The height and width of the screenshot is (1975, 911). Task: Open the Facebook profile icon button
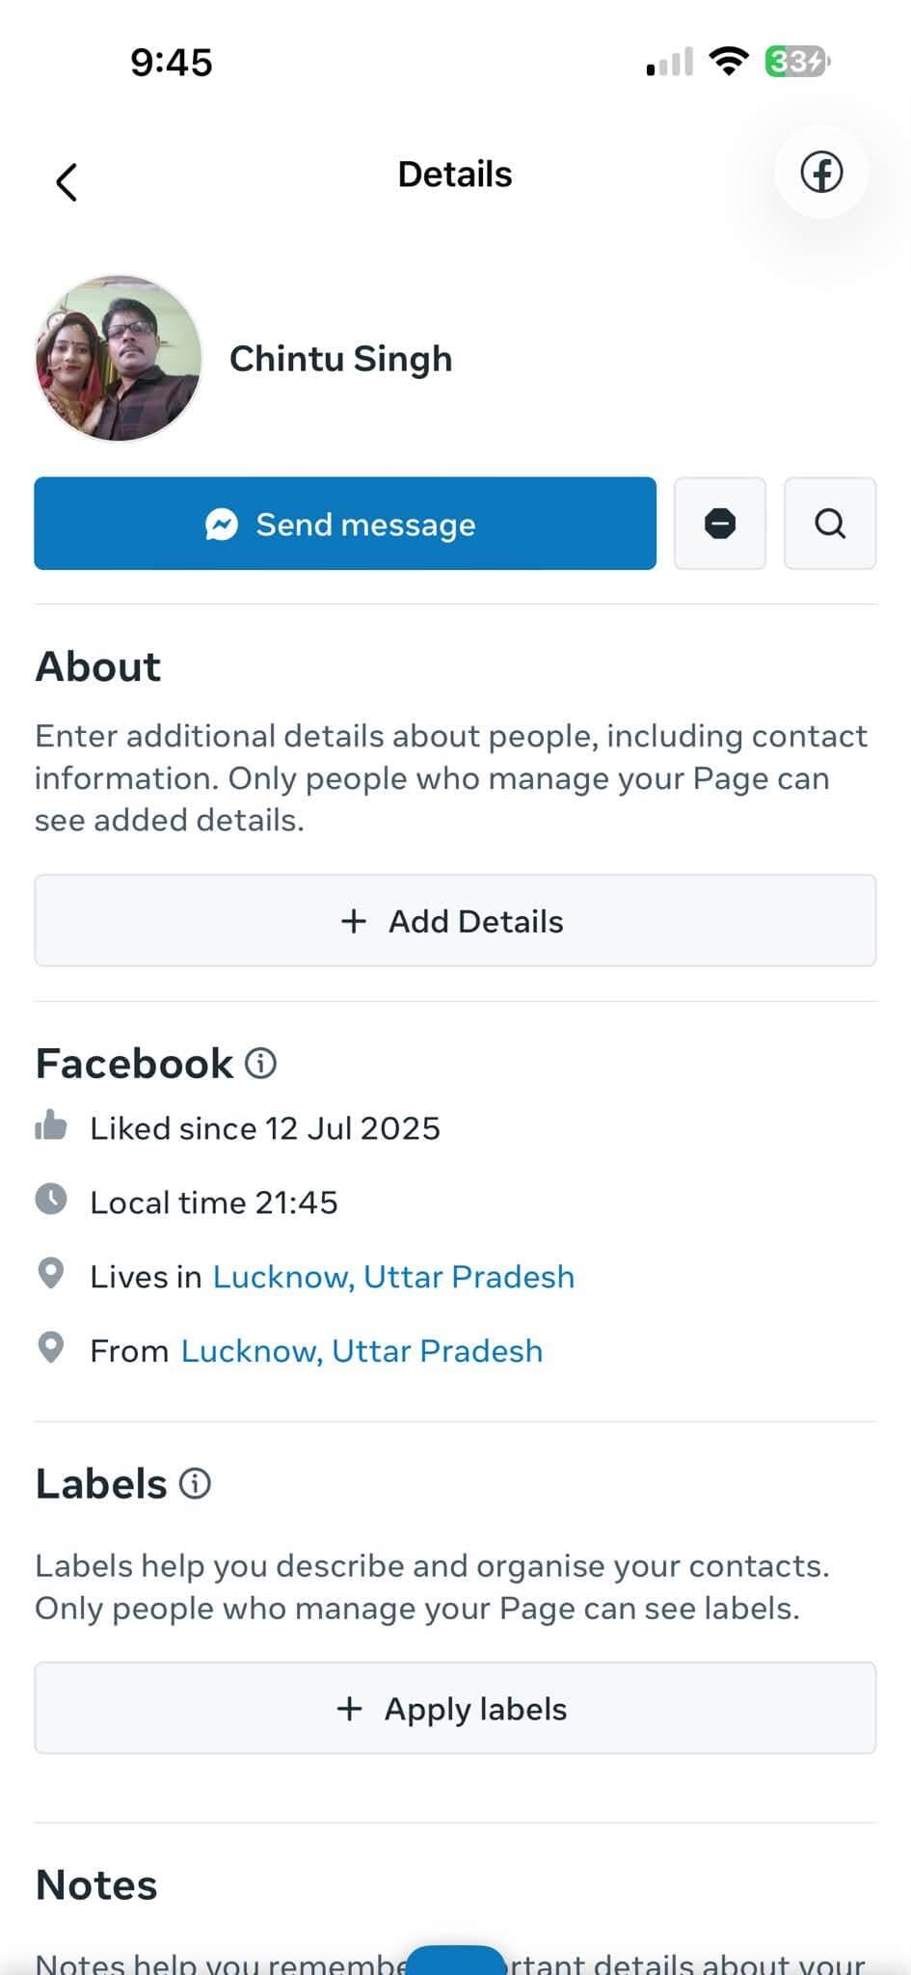821,173
